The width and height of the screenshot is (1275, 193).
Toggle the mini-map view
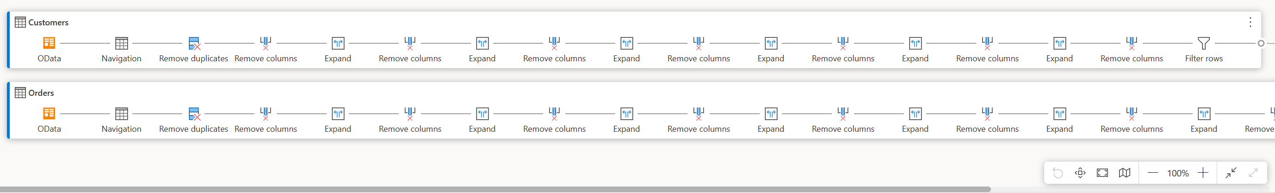pos(1125,173)
